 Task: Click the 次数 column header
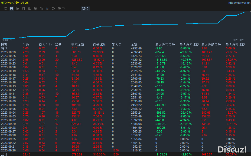pyautogui.click(x=58, y=45)
